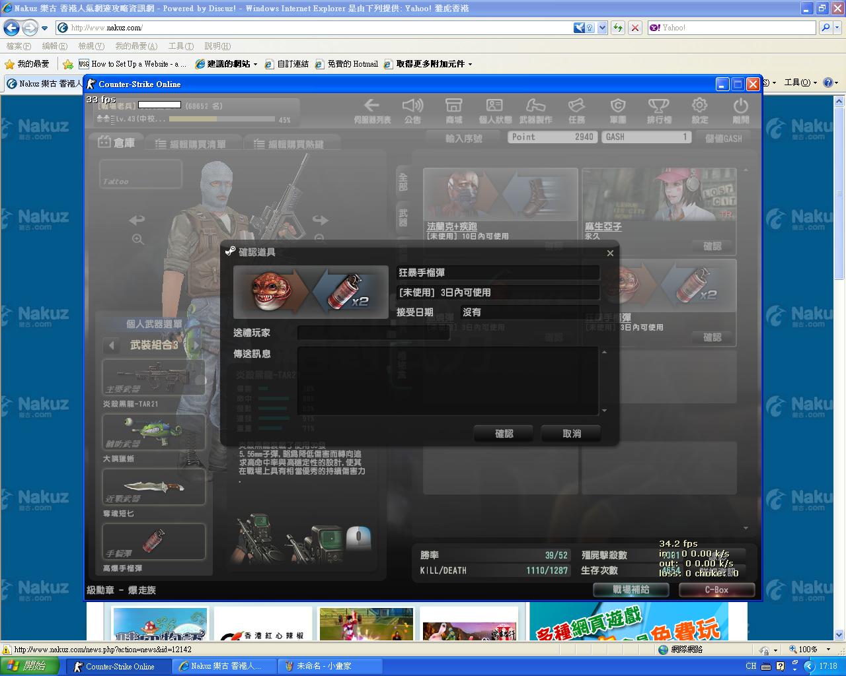Open weapon crafting (武器製作) icon
This screenshot has height=676, width=846.
click(536, 111)
